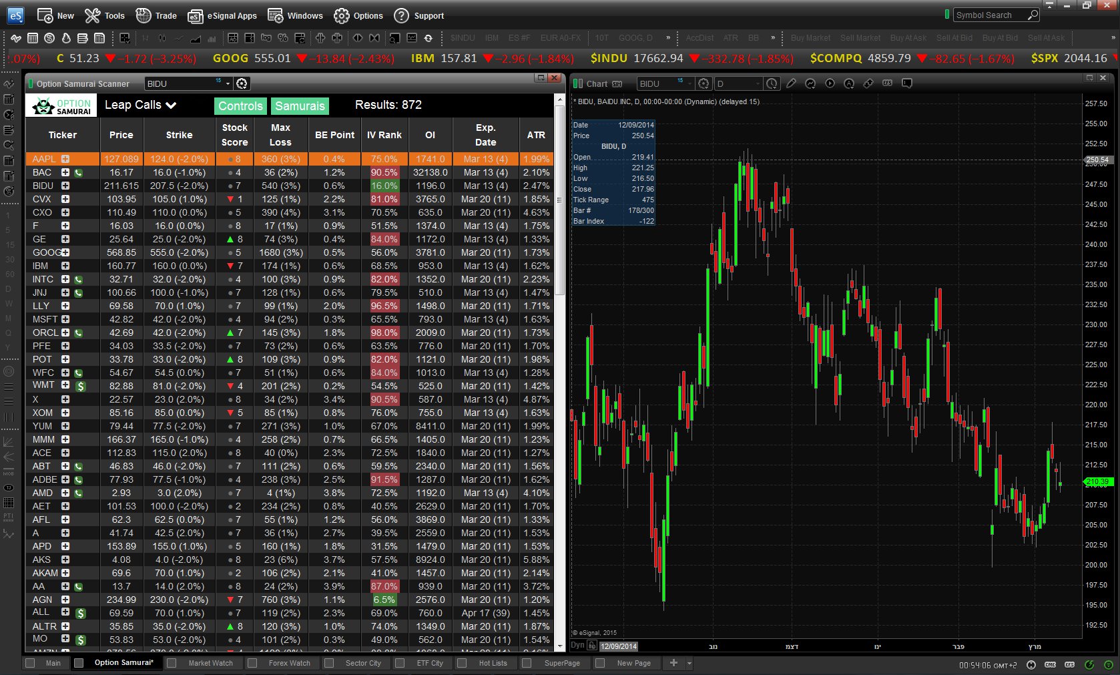Click the percent scale icon in top toolbar
The height and width of the screenshot is (675, 1120).
pyautogui.click(x=283, y=38)
